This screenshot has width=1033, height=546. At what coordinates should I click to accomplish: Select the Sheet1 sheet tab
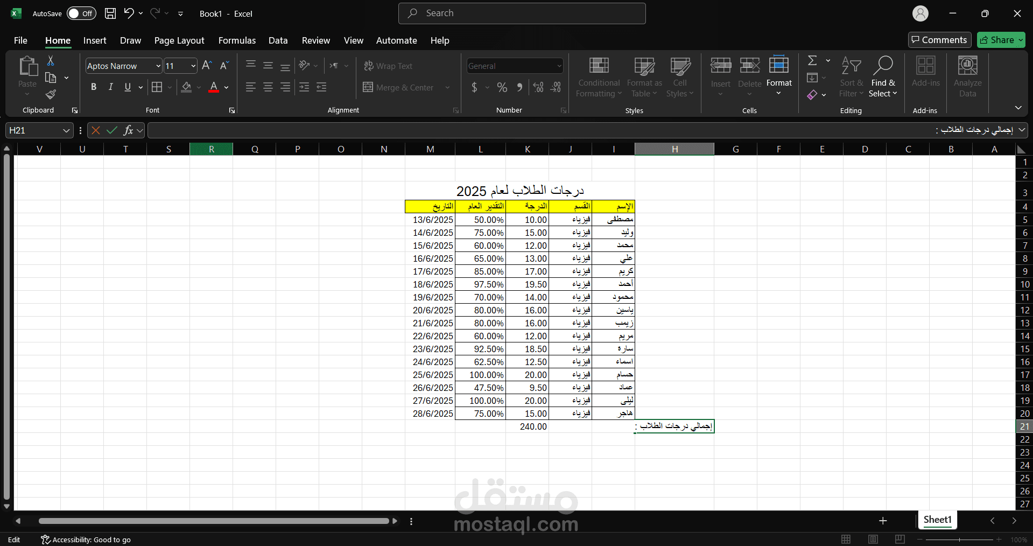coord(937,520)
